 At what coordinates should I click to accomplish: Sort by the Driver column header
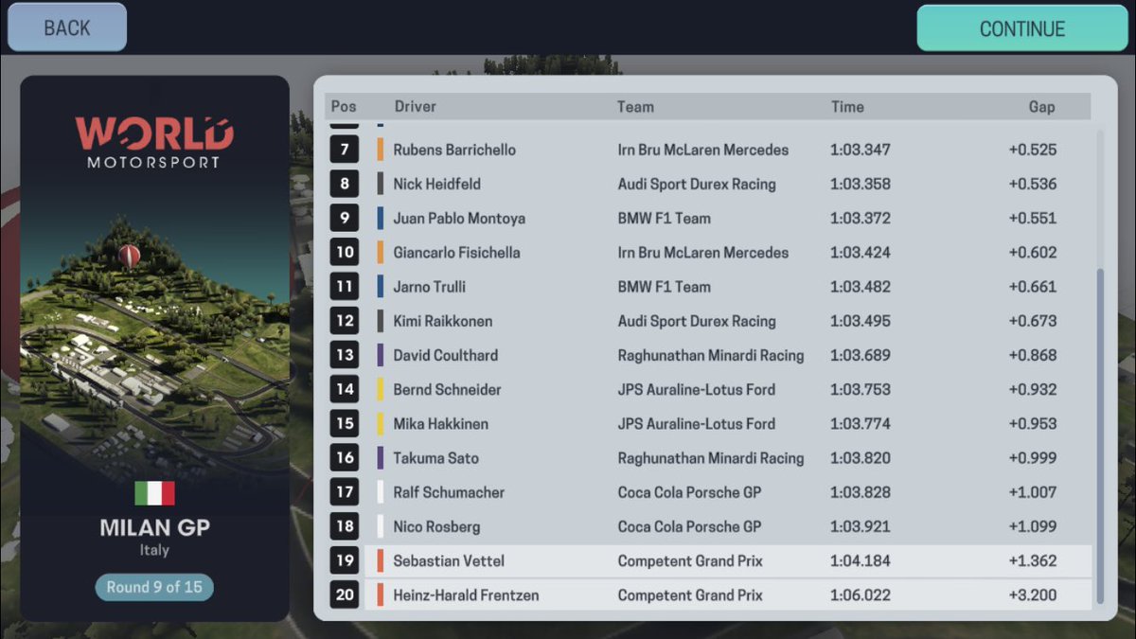tap(416, 106)
